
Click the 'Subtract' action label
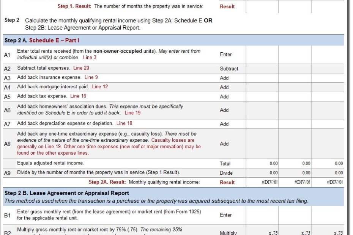click(229, 69)
